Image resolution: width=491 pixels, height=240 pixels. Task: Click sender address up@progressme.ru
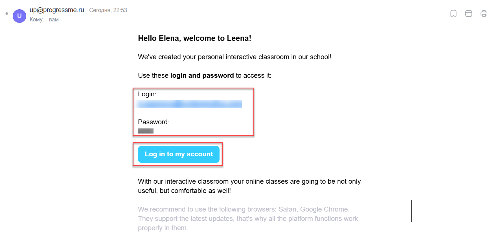tap(57, 10)
